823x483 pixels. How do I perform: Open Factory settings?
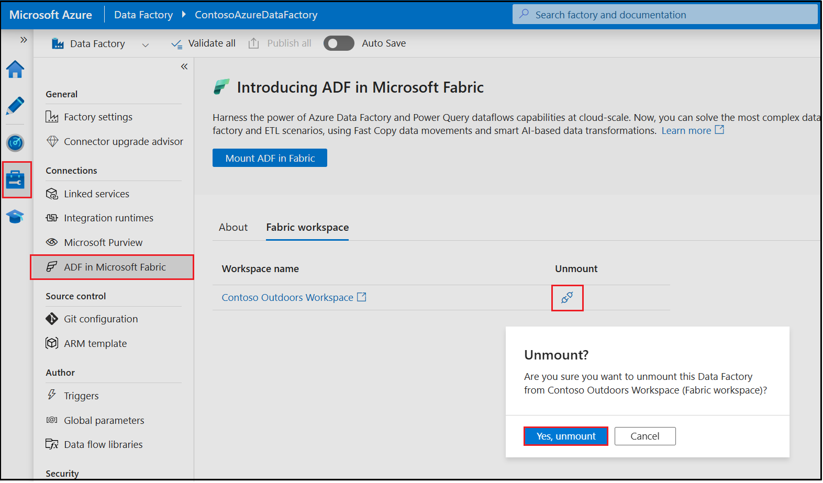[x=98, y=117]
